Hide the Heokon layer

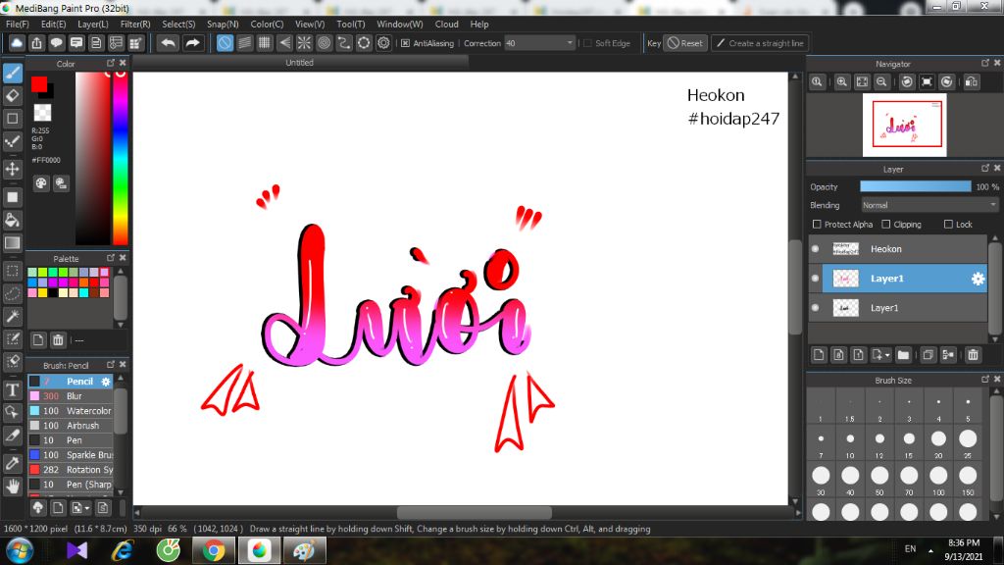[815, 249]
